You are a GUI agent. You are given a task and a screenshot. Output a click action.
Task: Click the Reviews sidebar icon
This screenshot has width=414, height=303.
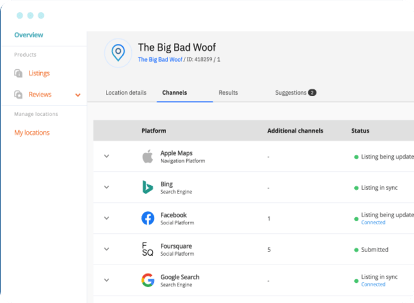point(18,94)
